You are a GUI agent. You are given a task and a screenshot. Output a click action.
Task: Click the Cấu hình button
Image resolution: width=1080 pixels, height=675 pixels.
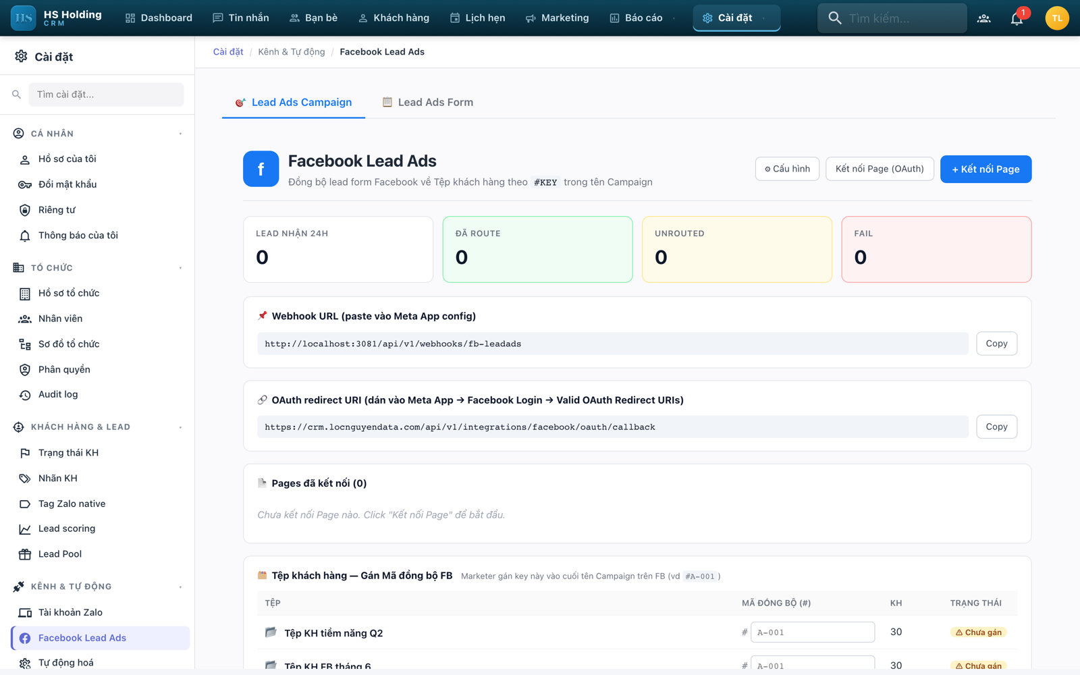(x=787, y=169)
